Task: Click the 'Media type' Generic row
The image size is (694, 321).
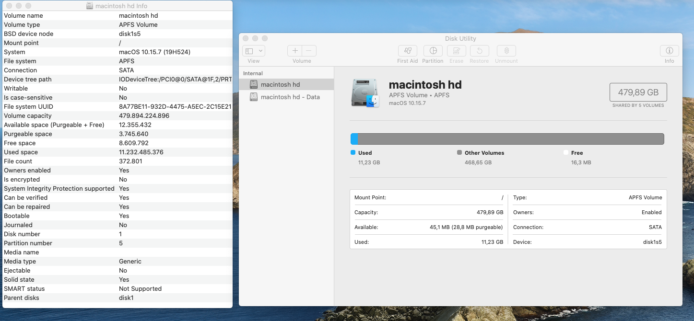Action: click(x=117, y=261)
